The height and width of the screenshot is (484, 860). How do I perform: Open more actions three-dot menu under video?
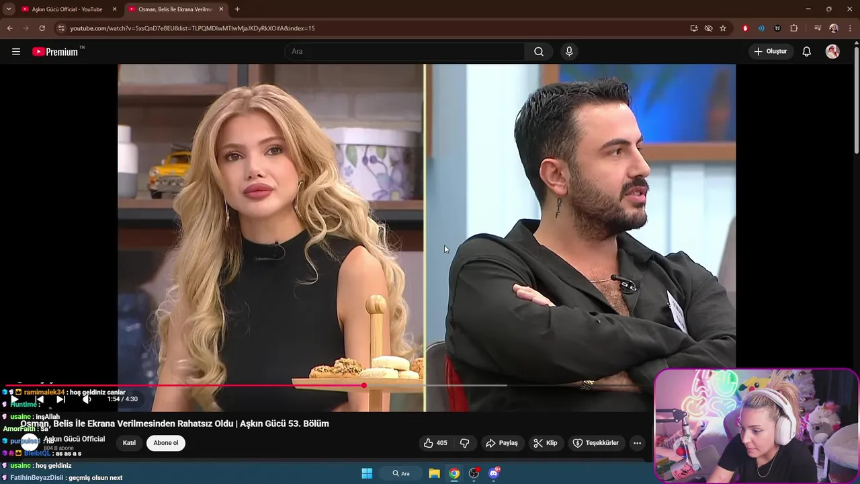[637, 443]
